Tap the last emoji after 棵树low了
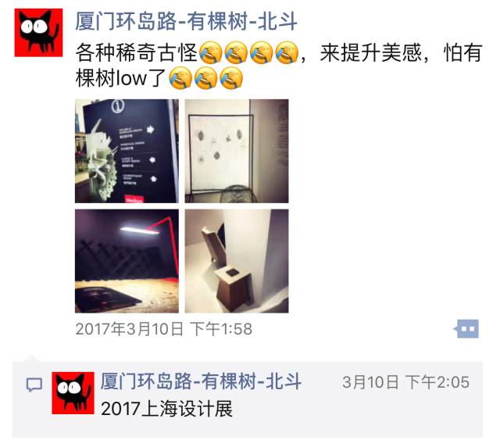This screenshot has width=500, height=440. (x=232, y=78)
